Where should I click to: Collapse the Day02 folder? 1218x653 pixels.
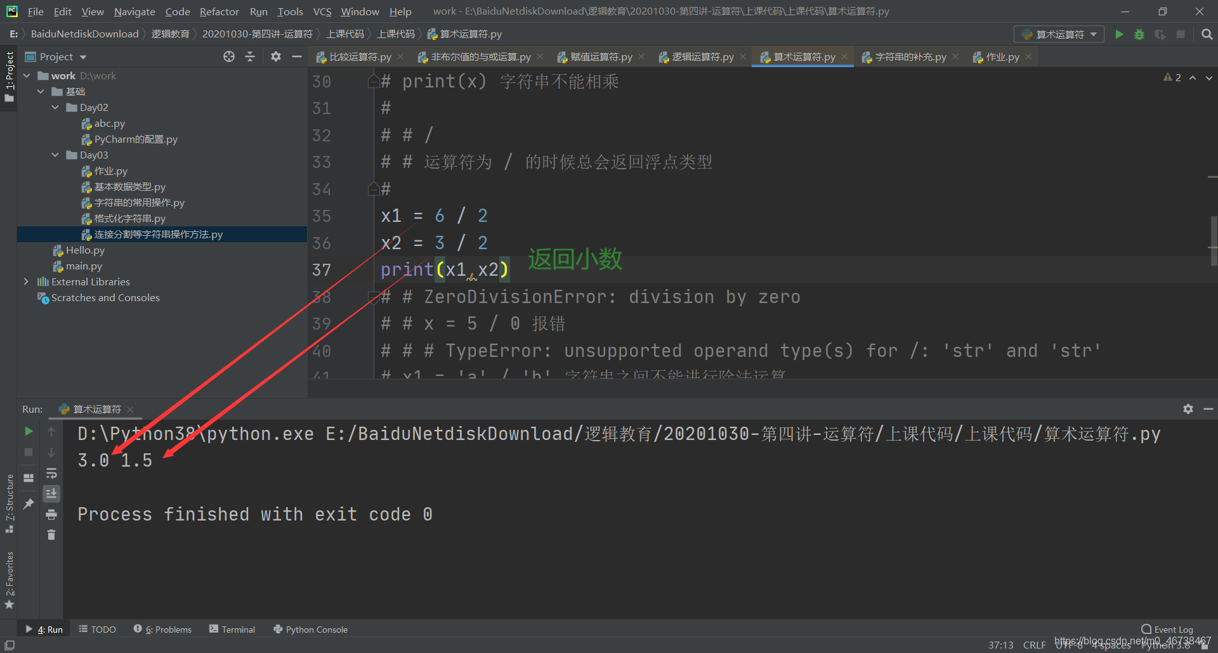(55, 108)
